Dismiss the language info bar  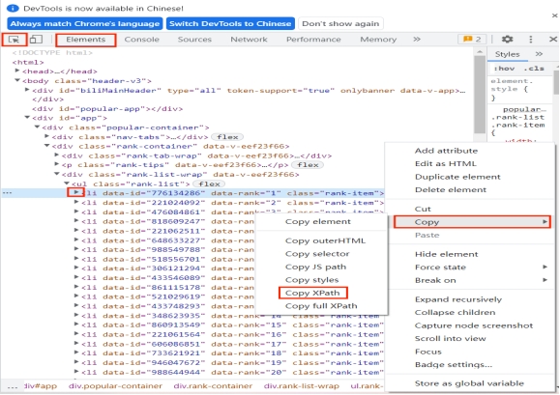[554, 15]
